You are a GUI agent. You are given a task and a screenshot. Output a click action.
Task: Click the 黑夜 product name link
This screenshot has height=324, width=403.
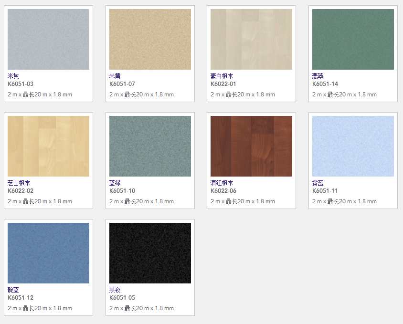[115, 290]
